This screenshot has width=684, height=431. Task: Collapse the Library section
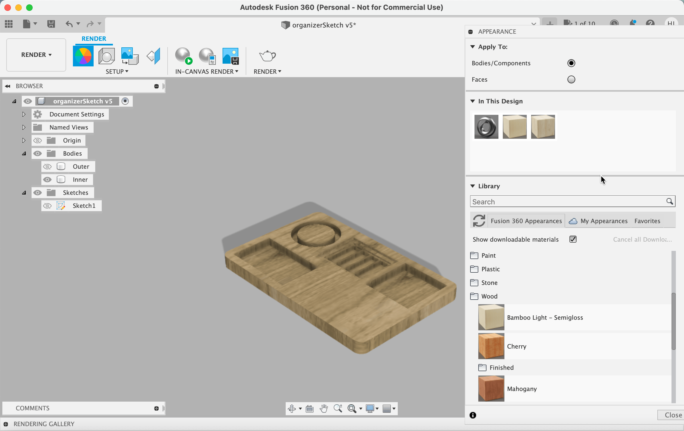click(x=473, y=186)
